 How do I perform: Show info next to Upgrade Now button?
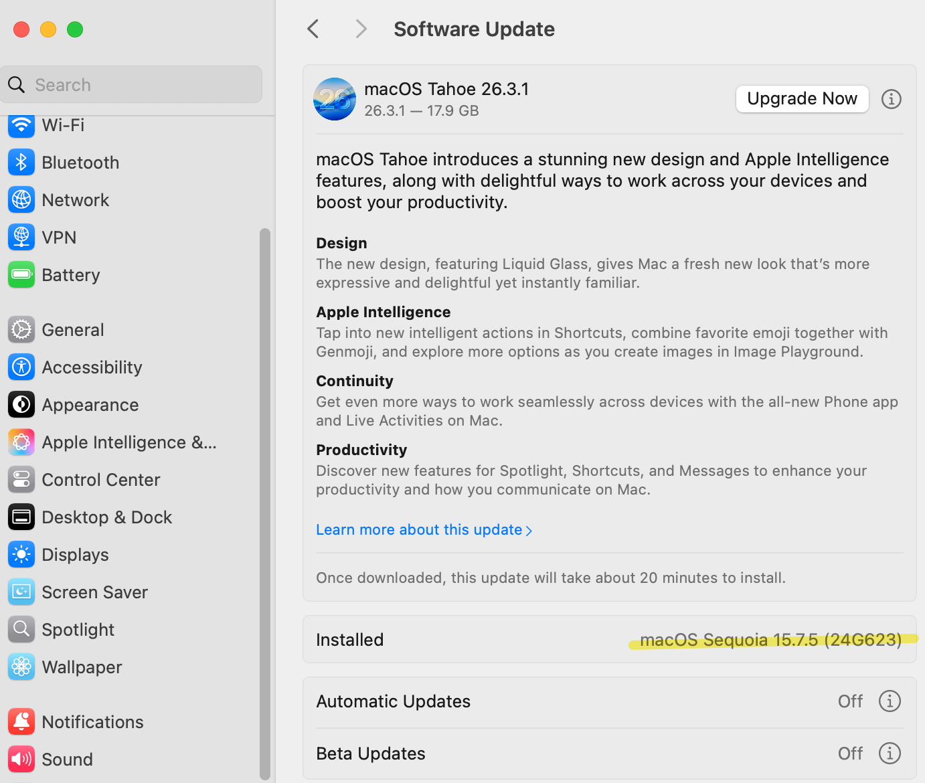pos(891,99)
